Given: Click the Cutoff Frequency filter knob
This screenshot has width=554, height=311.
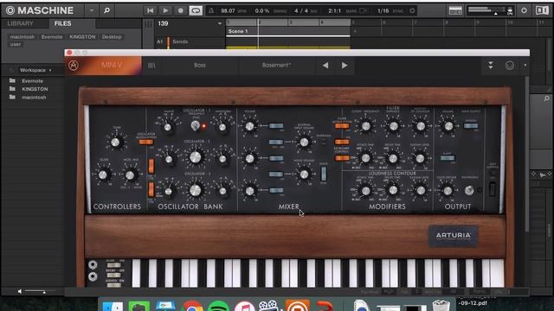Looking at the screenshot, I should coord(365,126).
